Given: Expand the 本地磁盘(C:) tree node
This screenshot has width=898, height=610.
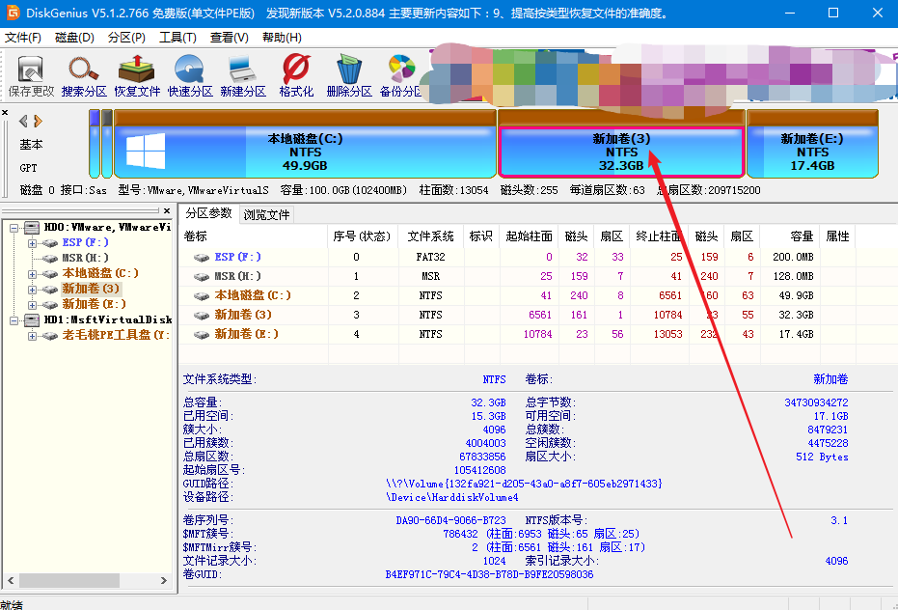Looking at the screenshot, I should 32,274.
